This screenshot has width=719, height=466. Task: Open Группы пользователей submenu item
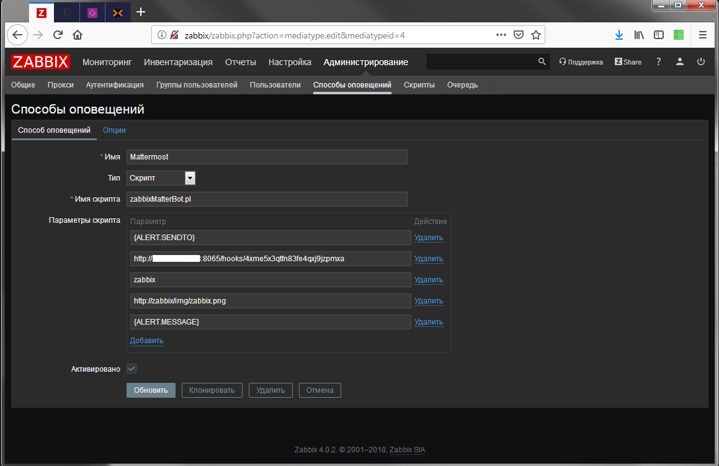pyautogui.click(x=197, y=85)
